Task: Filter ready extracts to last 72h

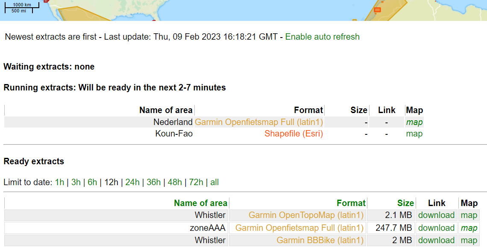Action: pos(196,182)
